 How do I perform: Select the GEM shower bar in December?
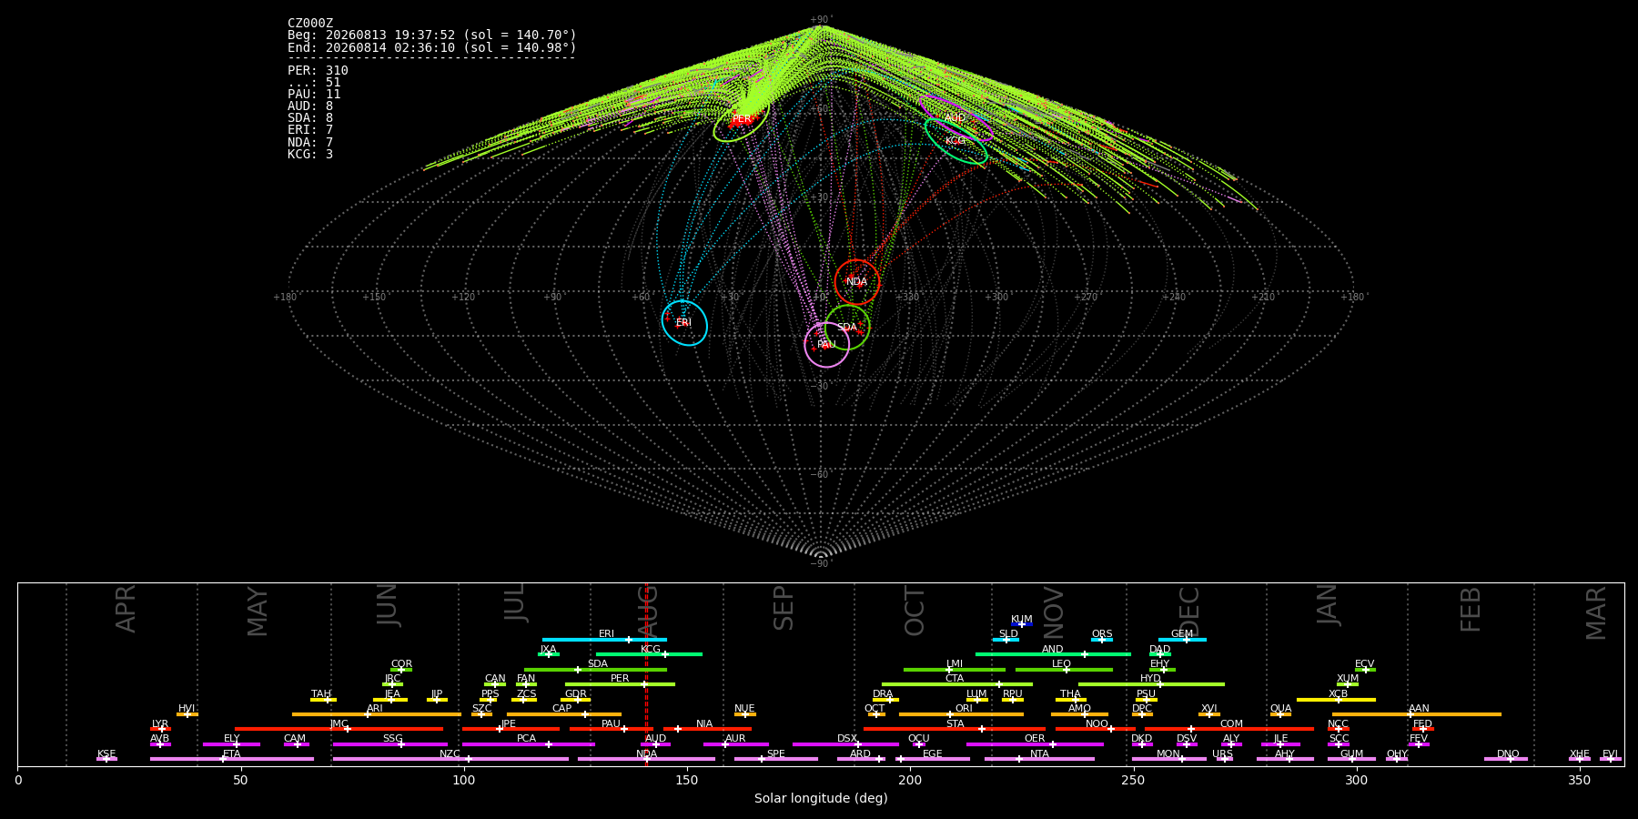coord(1182,640)
